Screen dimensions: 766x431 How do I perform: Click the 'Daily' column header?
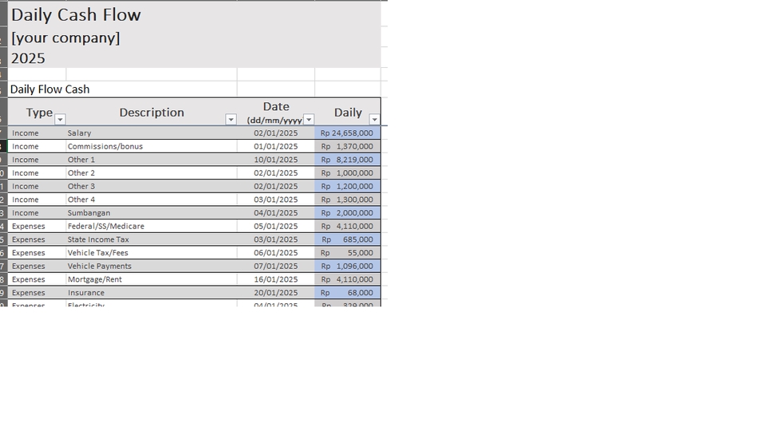[x=347, y=112]
